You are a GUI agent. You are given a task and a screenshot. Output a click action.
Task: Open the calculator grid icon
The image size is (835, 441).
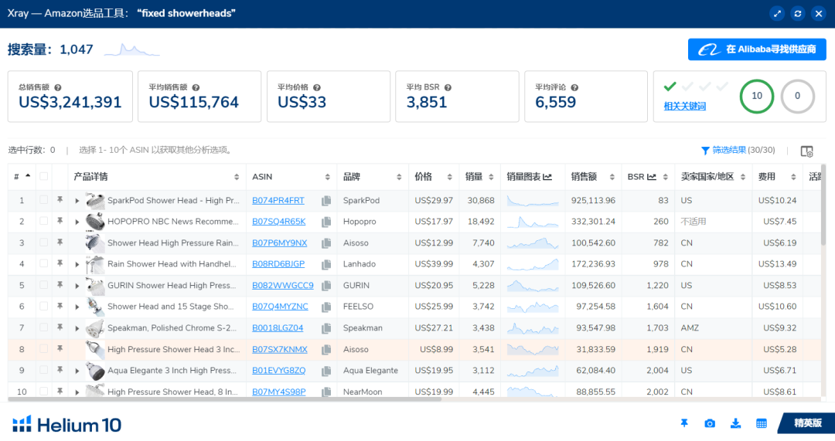tap(762, 423)
